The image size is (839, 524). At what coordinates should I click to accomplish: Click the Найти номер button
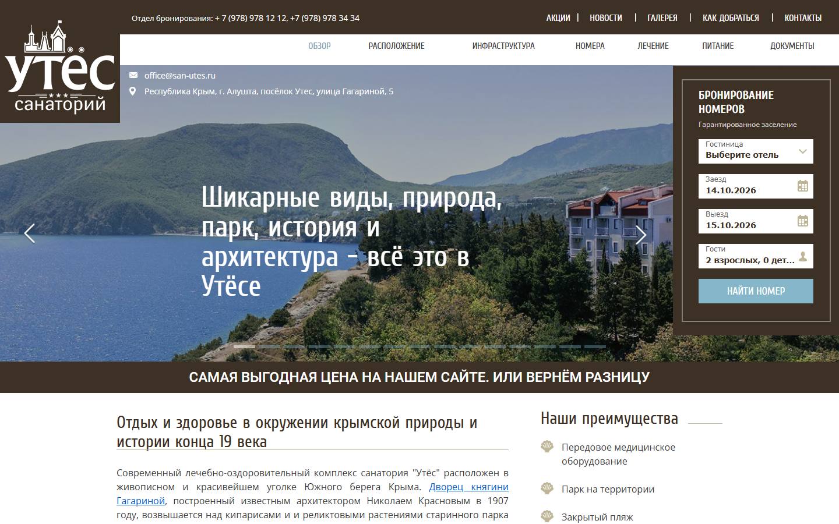pyautogui.click(x=756, y=291)
